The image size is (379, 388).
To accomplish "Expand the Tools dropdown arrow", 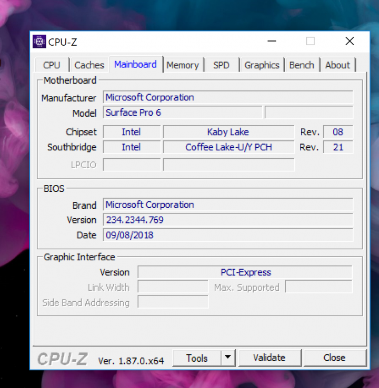I will 228,358.
